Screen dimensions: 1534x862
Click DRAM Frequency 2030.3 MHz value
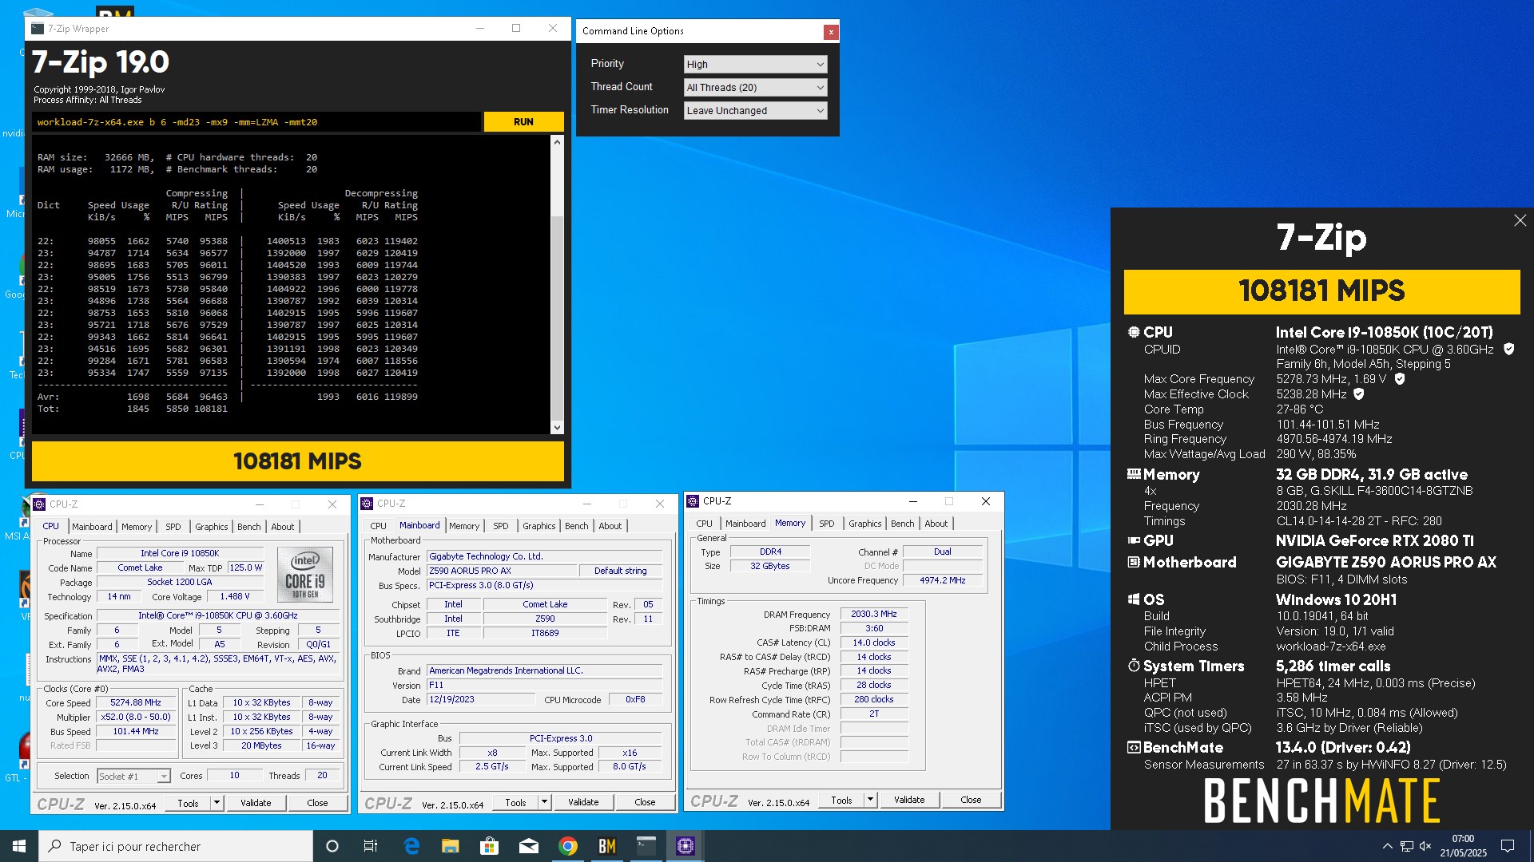click(x=874, y=614)
